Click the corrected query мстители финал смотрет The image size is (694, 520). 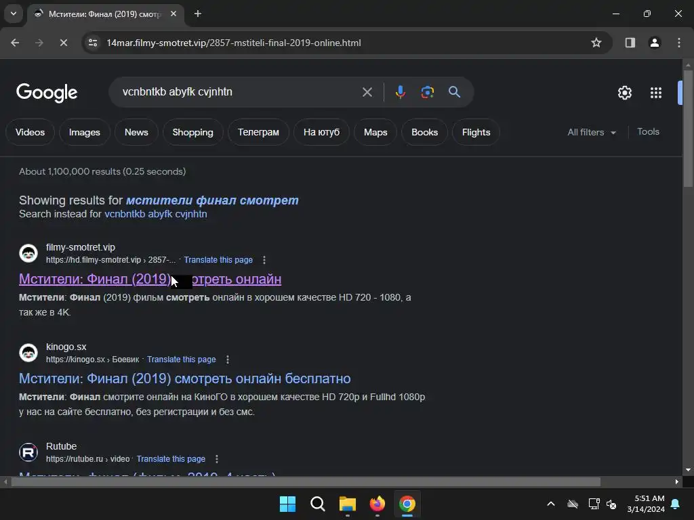coord(212,200)
